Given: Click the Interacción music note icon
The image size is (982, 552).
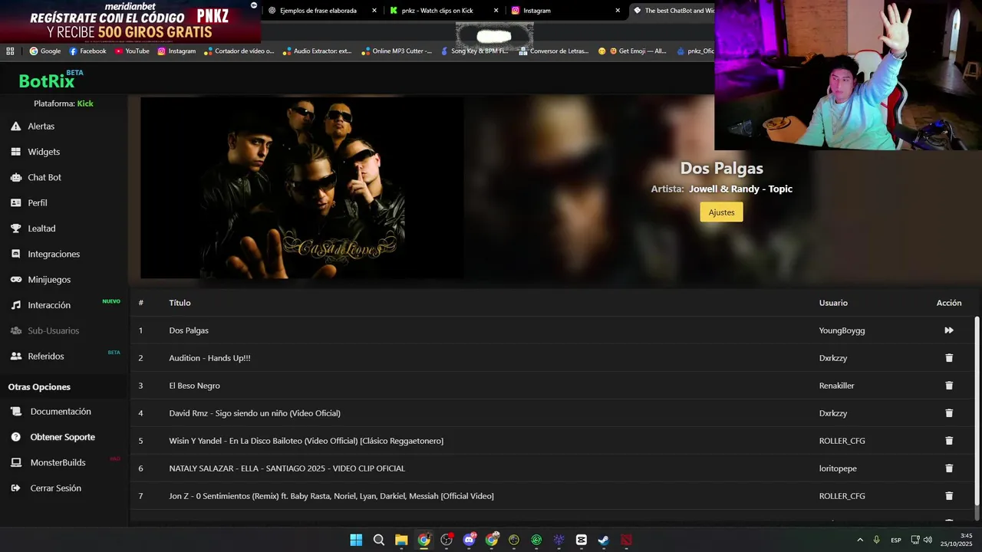Looking at the screenshot, I should (x=15, y=305).
